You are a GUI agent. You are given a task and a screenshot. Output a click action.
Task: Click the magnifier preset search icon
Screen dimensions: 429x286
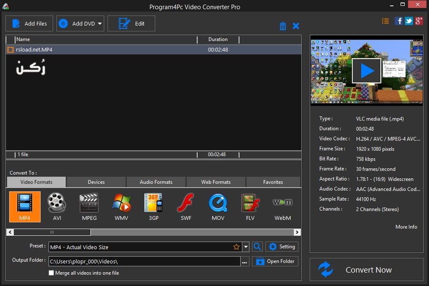pos(257,247)
